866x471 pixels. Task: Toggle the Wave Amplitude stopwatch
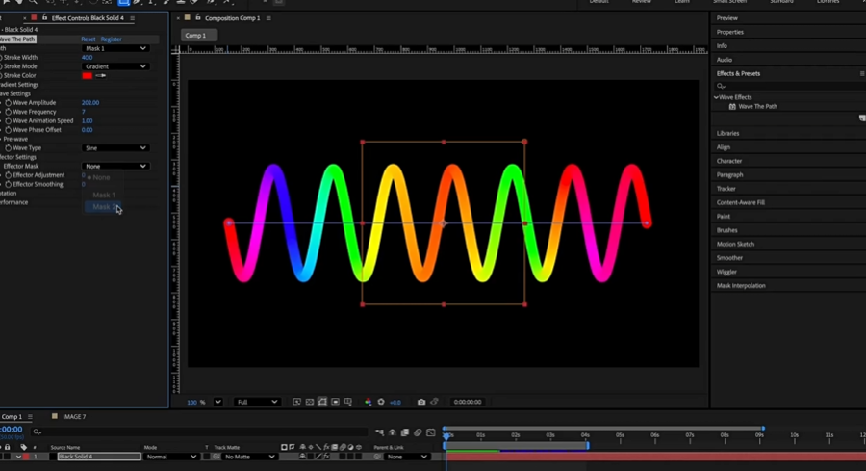(x=9, y=103)
